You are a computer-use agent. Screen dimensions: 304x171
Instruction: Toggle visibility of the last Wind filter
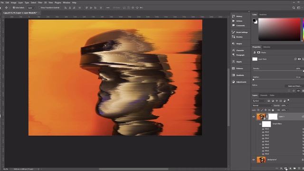tap(263, 154)
